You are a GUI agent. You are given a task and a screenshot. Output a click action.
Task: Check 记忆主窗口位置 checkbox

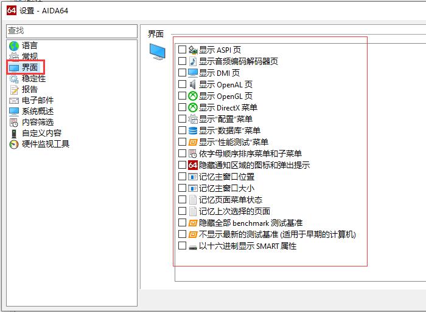pyautogui.click(x=182, y=177)
